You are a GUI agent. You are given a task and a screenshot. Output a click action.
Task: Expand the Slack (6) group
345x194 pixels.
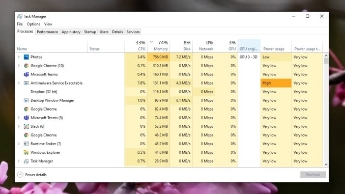(x=19, y=126)
